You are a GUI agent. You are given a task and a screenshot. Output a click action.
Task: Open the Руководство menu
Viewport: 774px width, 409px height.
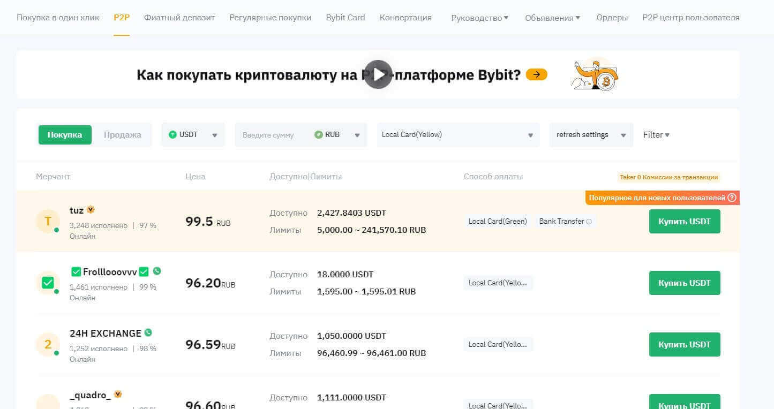(479, 18)
